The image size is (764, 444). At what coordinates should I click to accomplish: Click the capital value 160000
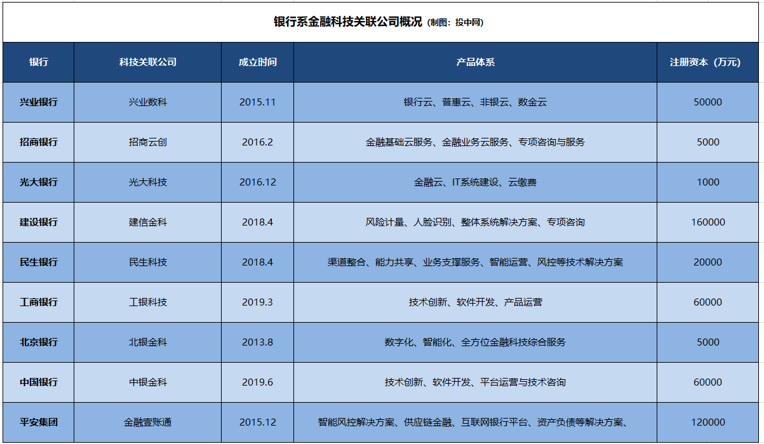click(708, 222)
